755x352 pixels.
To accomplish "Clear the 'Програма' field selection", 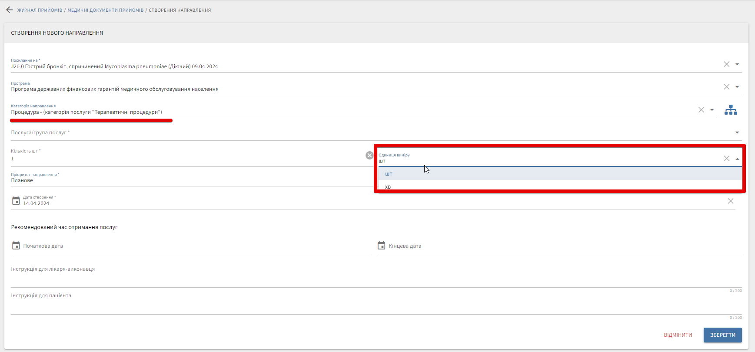I will [x=726, y=87].
